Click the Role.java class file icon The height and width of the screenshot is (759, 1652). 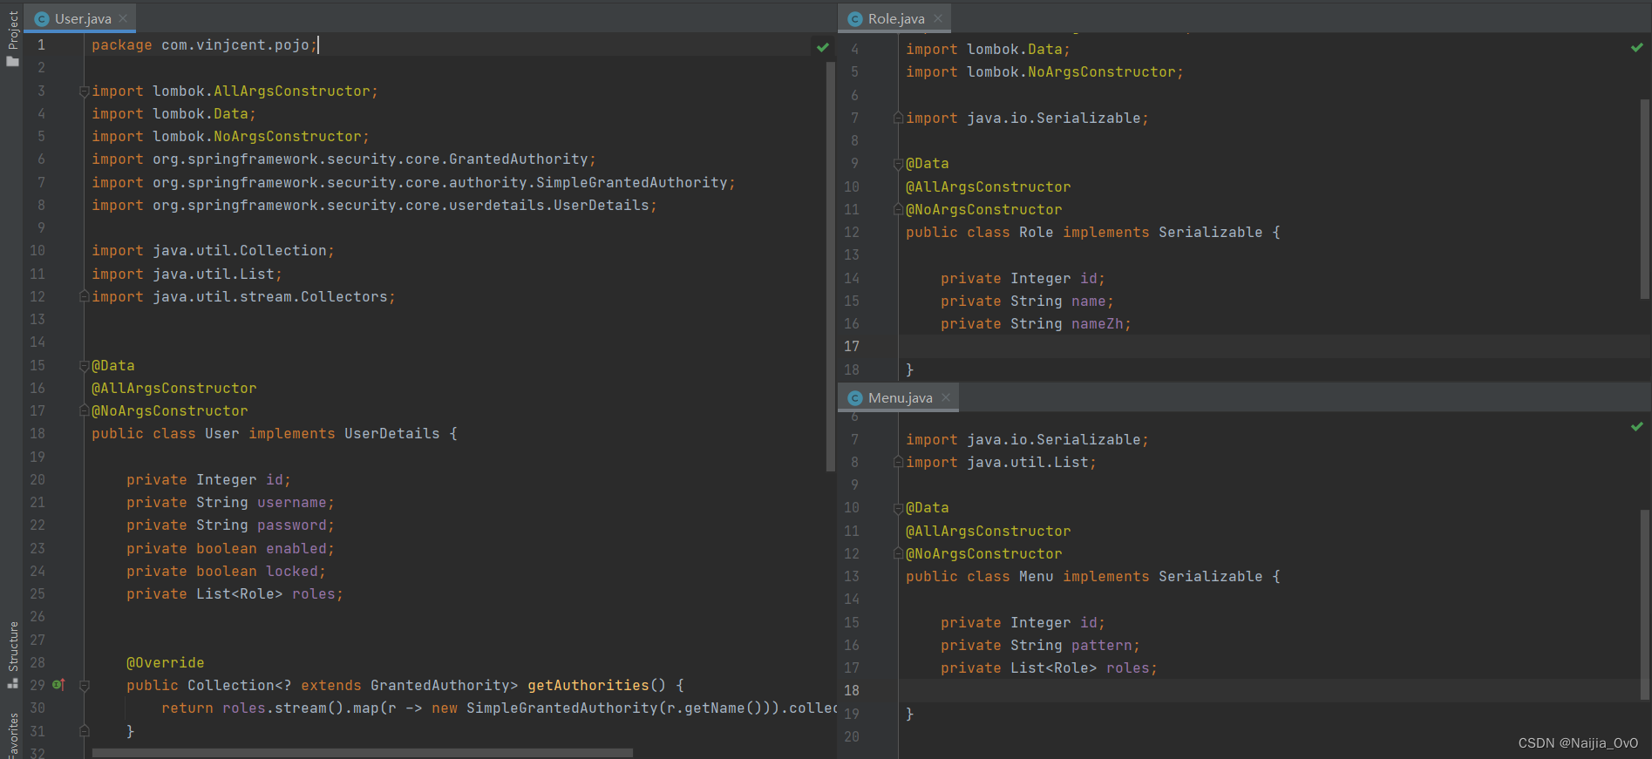(855, 18)
